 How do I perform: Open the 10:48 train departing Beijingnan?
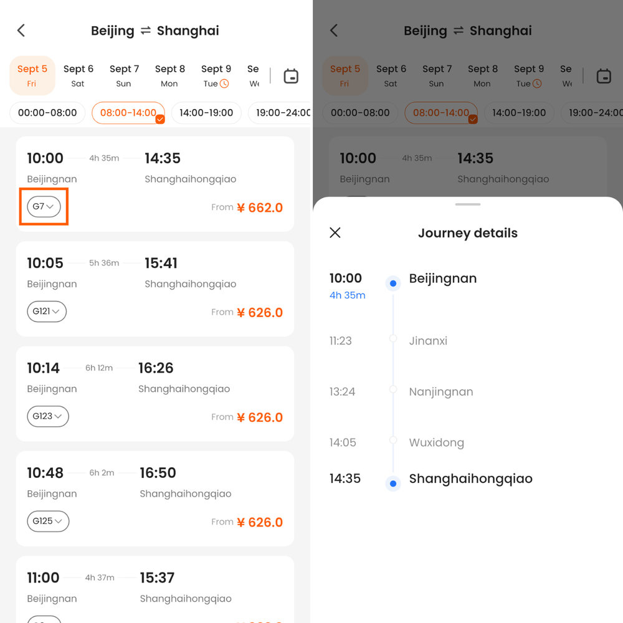point(155,497)
